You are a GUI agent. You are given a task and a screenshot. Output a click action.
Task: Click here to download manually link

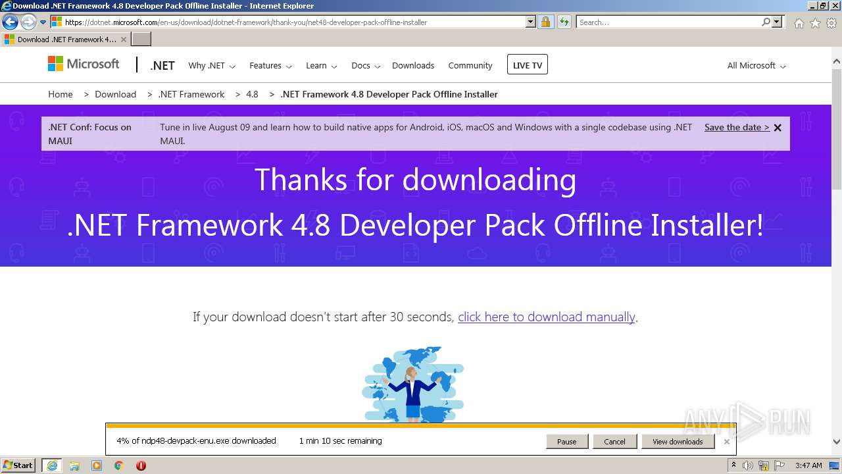point(546,317)
